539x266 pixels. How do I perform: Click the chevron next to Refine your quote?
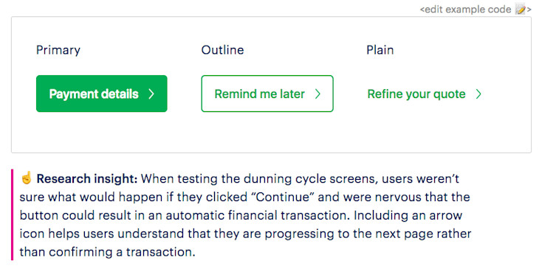click(478, 94)
